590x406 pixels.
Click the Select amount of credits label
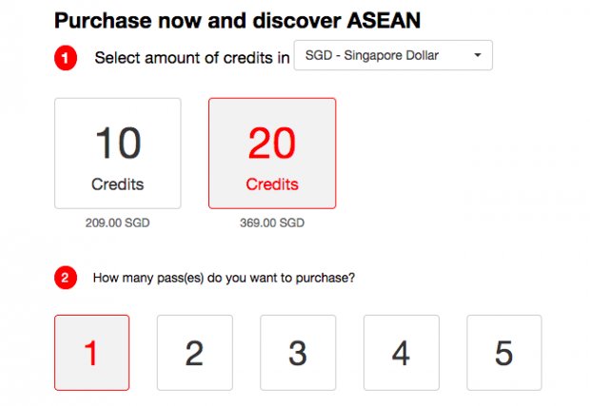(x=192, y=58)
